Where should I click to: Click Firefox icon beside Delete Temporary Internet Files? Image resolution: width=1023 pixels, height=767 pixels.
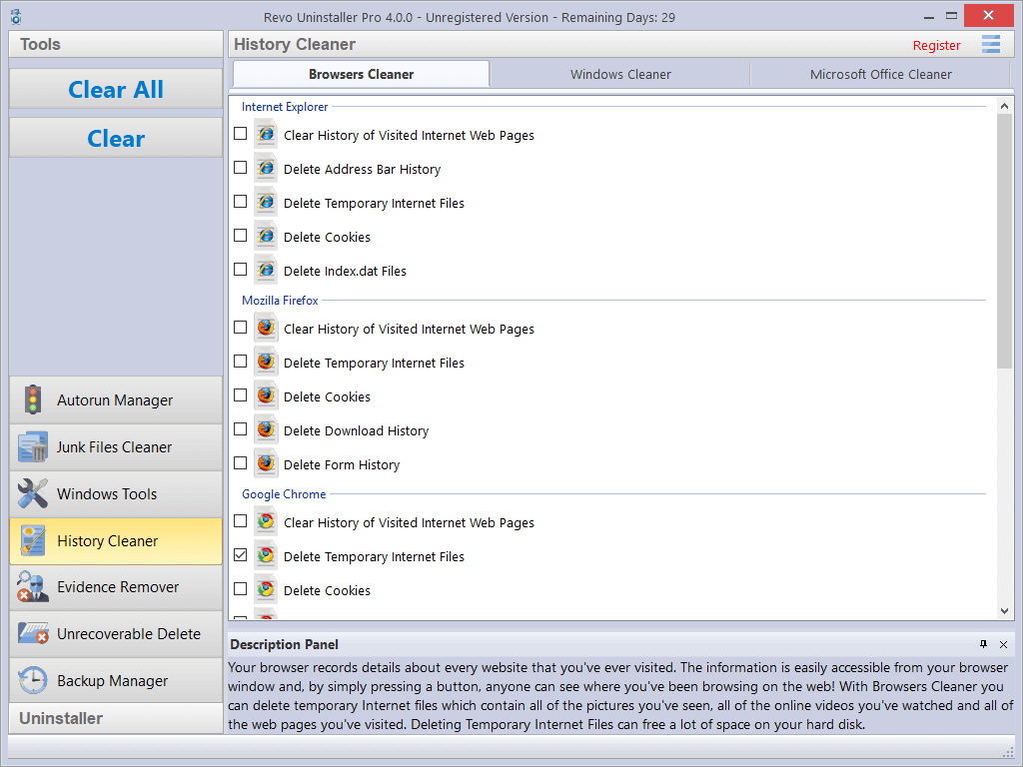(x=266, y=362)
